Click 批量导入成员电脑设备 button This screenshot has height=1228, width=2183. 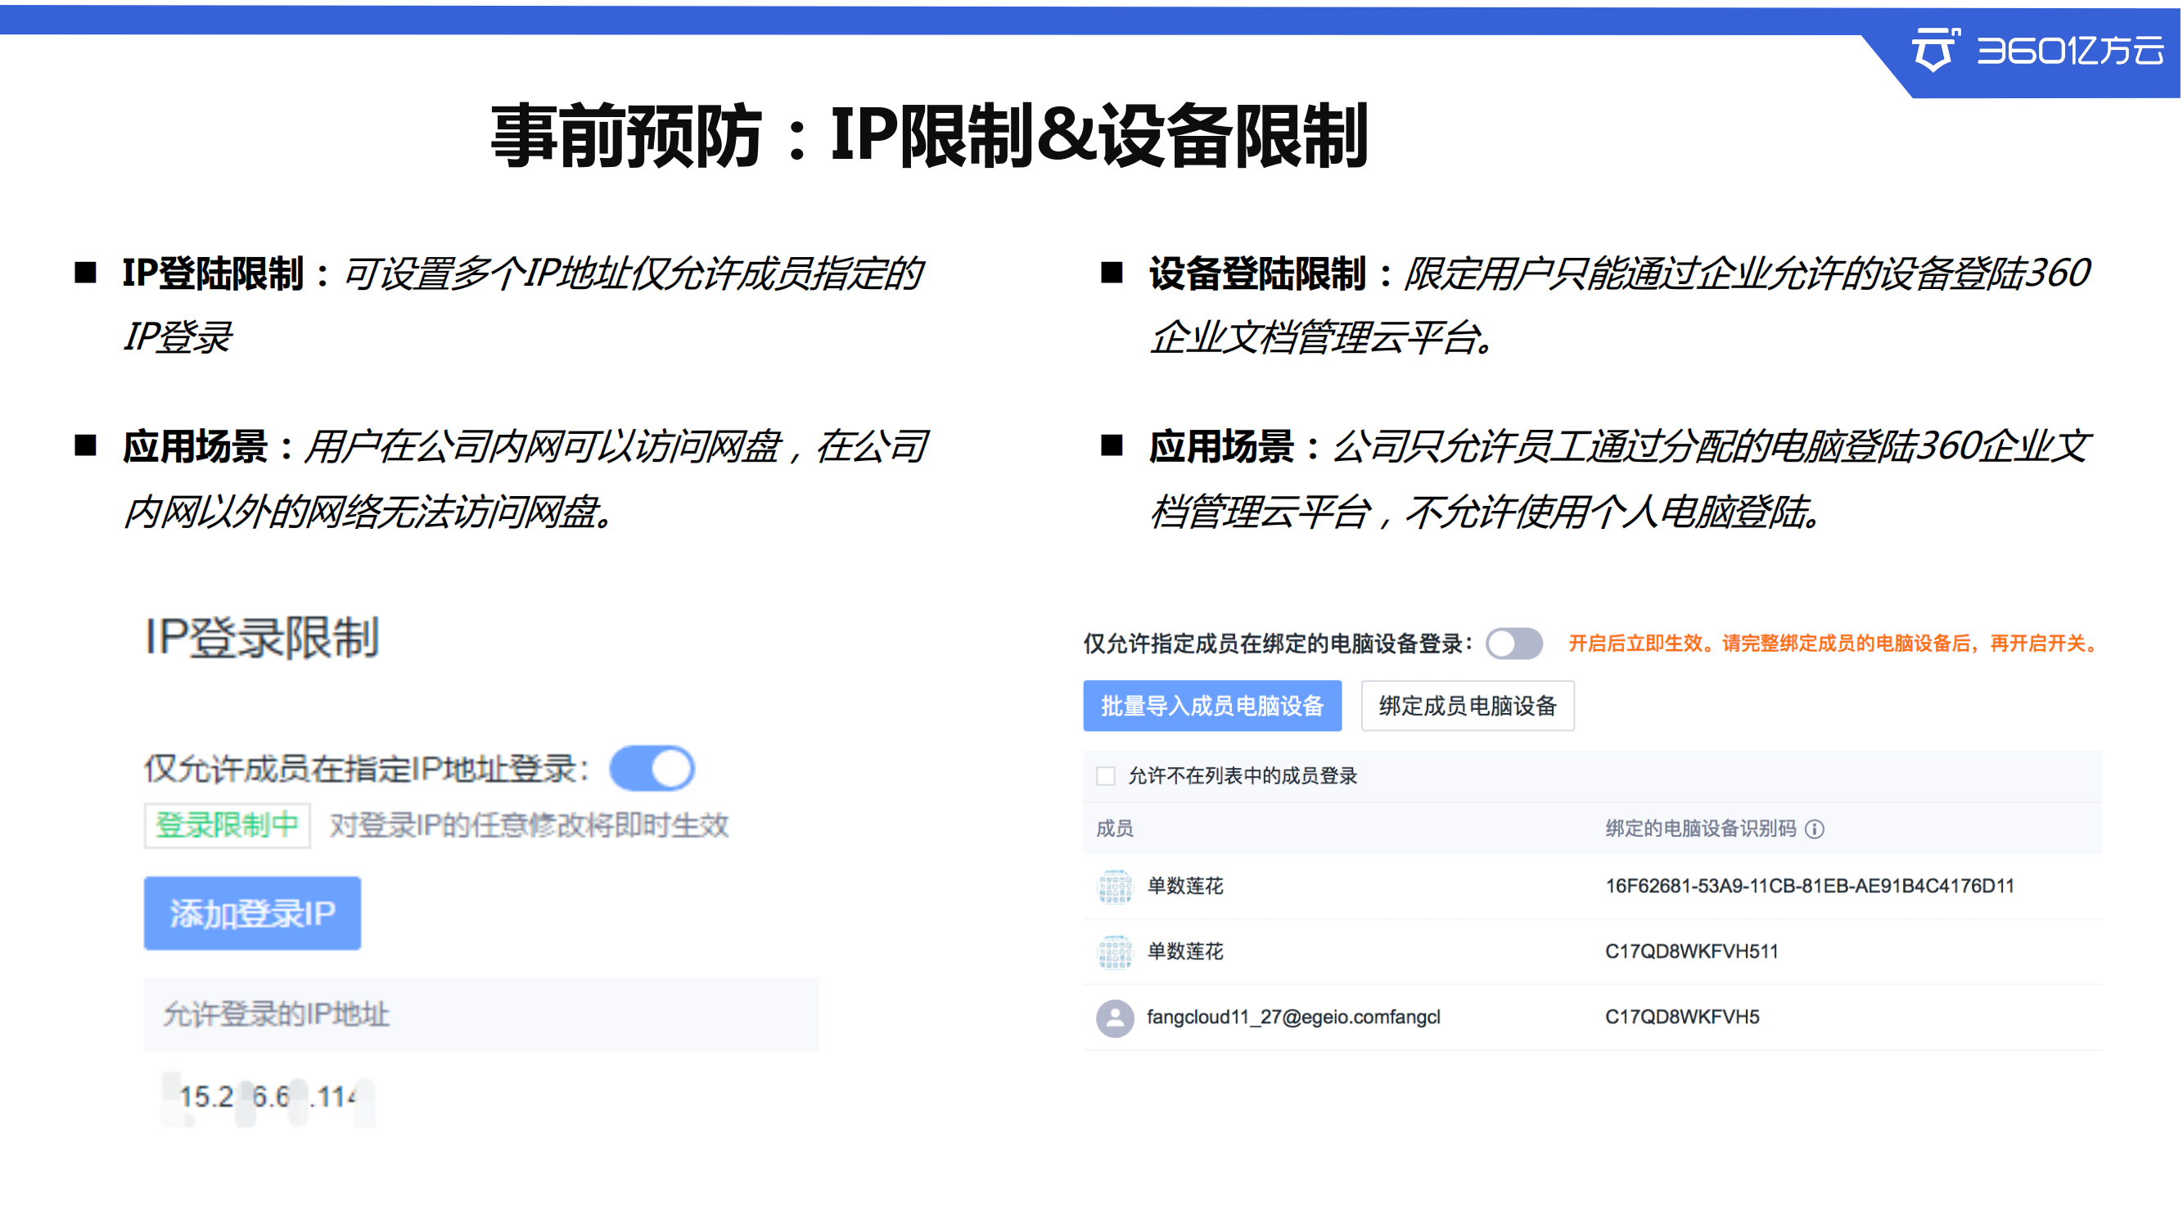(1213, 705)
